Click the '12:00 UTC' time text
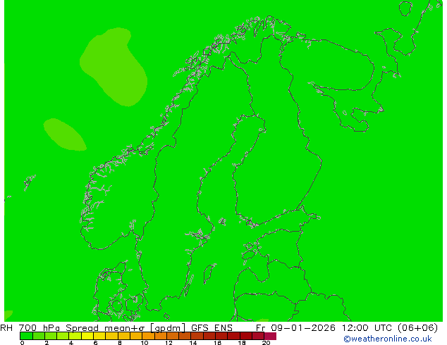The width and height of the screenshot is (447, 345). tap(368, 327)
